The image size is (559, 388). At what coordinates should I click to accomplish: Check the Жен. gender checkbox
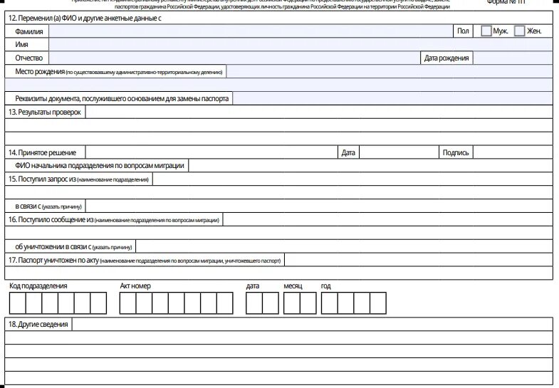pyautogui.click(x=519, y=31)
